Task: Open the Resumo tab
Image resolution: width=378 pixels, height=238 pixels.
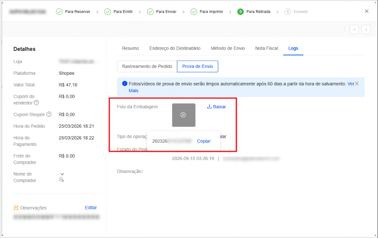Action: [x=130, y=48]
